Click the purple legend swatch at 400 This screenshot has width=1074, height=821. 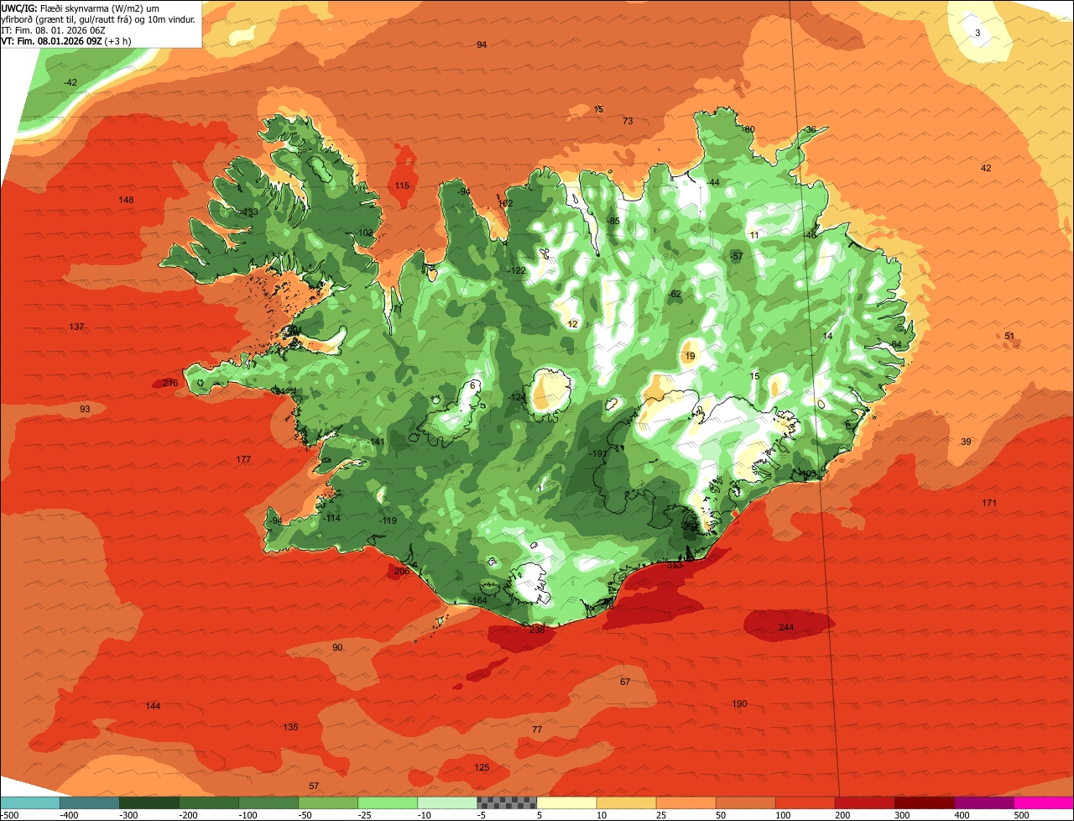(x=984, y=803)
